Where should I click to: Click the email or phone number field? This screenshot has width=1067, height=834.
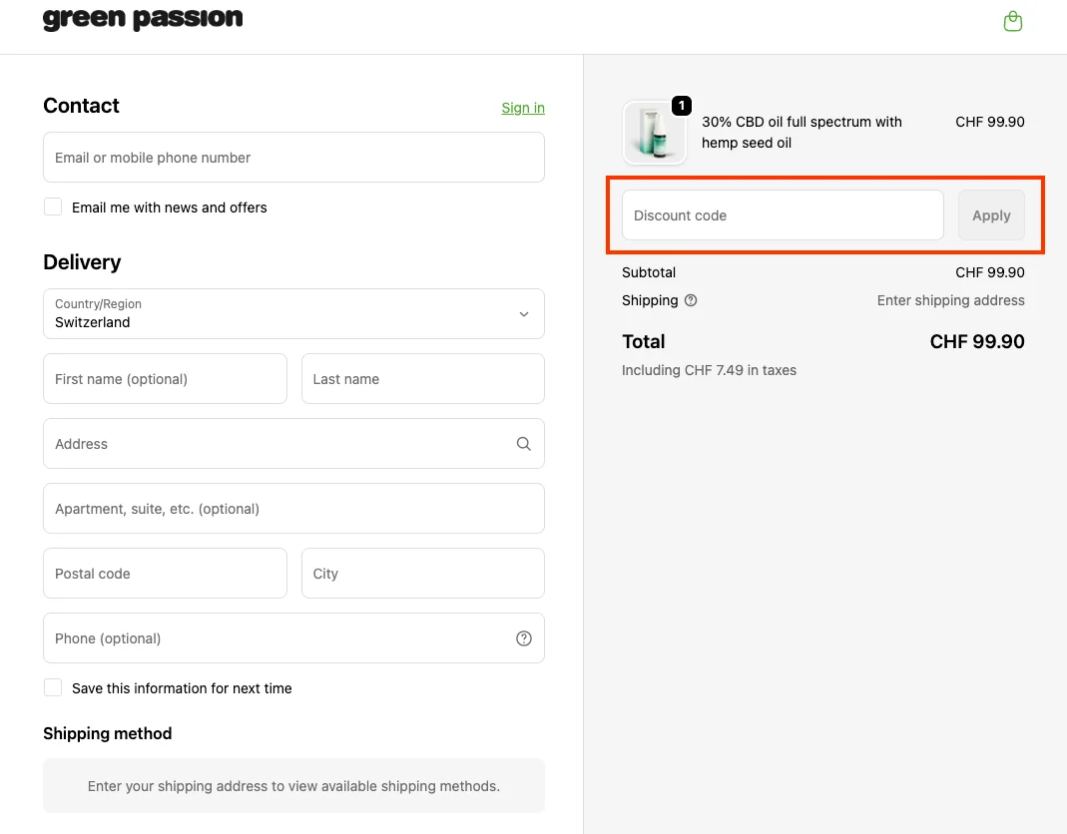coord(293,157)
